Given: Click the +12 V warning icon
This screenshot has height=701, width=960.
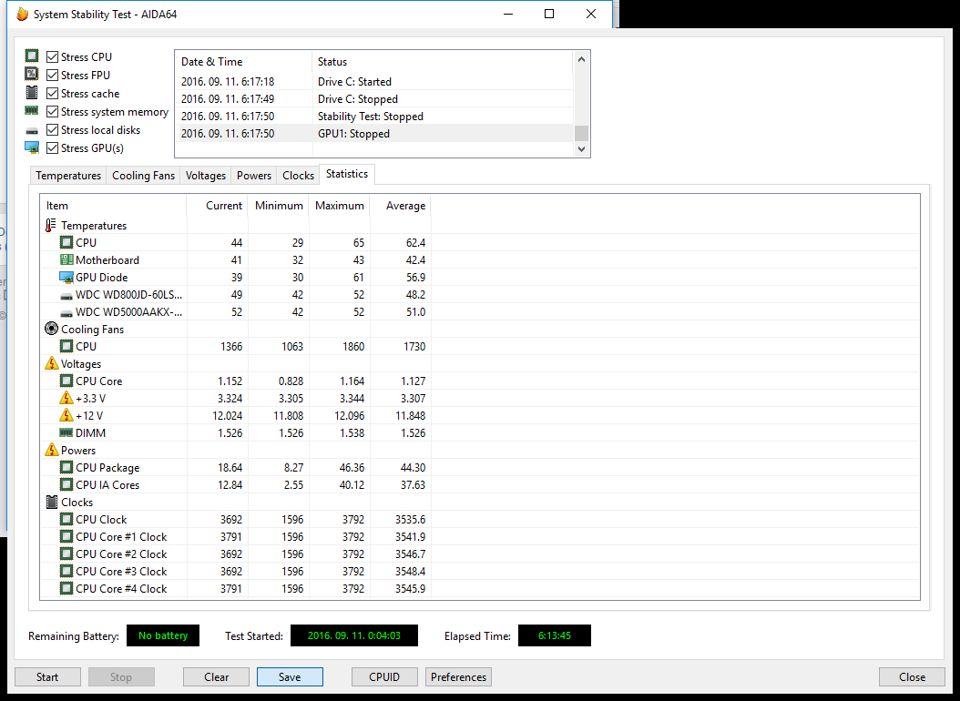Looking at the screenshot, I should click(x=66, y=415).
